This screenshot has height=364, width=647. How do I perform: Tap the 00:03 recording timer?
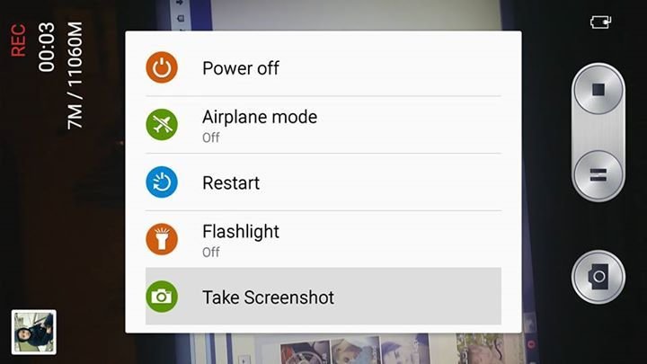46,47
